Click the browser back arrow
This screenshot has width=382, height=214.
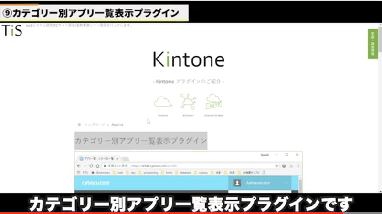point(79,165)
